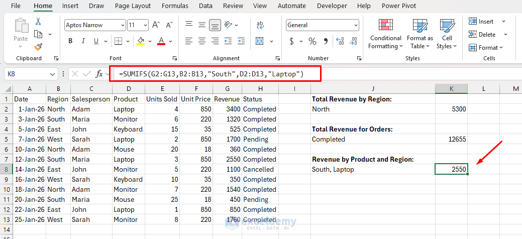
Task: Open the File tab
Action: [16, 6]
